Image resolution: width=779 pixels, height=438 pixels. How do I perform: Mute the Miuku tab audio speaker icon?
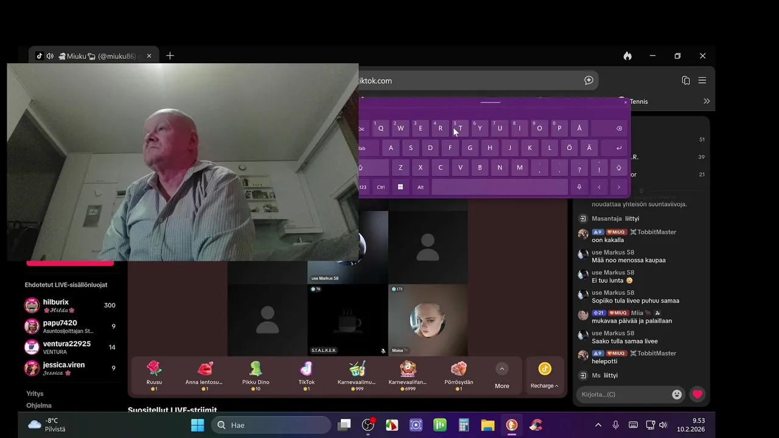[x=50, y=56]
